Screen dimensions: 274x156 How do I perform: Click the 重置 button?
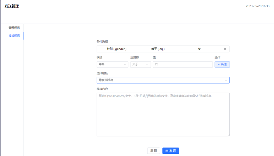pyautogui.click(x=154, y=151)
